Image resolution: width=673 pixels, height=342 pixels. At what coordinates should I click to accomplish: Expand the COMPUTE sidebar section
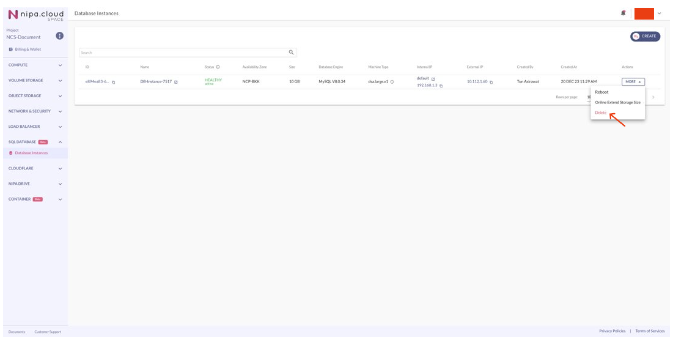(x=60, y=65)
